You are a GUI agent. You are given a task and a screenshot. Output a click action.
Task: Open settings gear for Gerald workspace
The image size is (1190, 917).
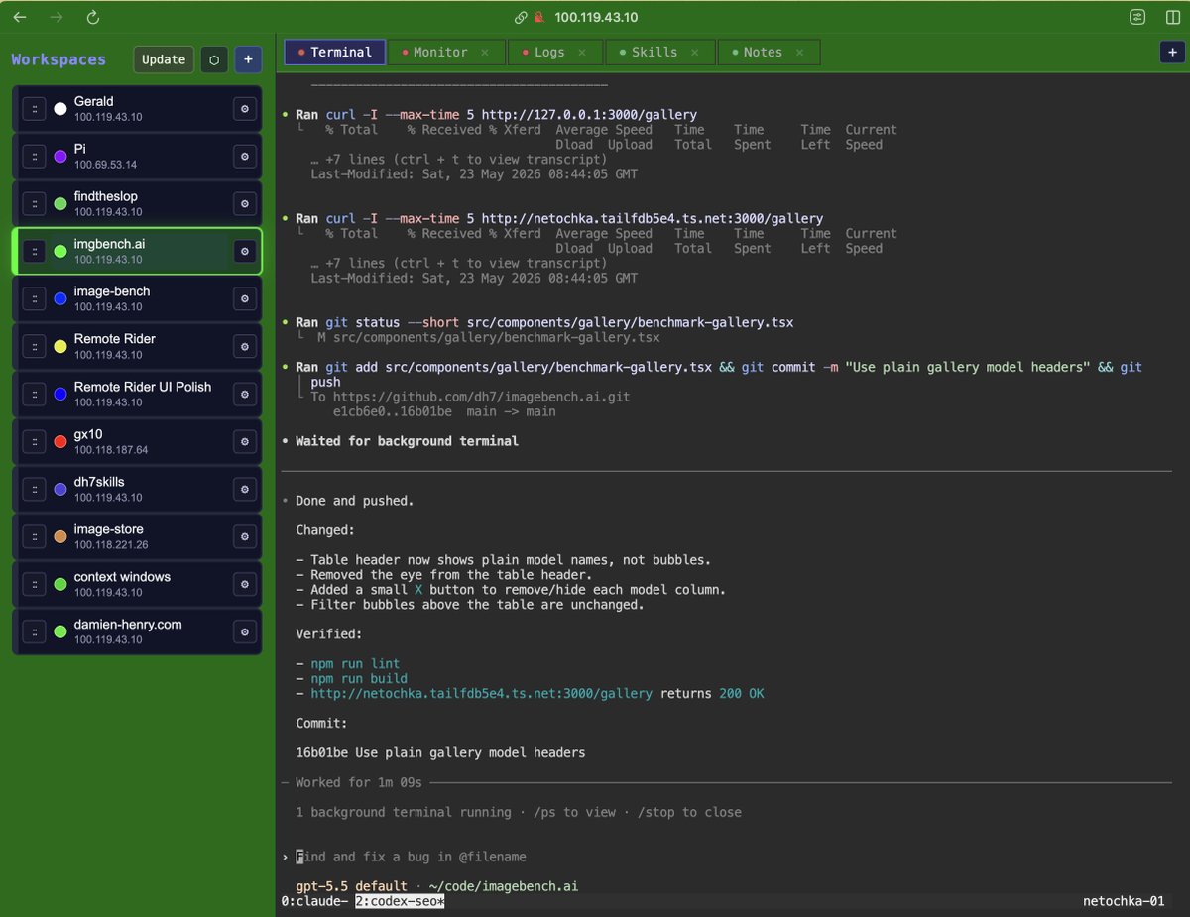(x=245, y=109)
